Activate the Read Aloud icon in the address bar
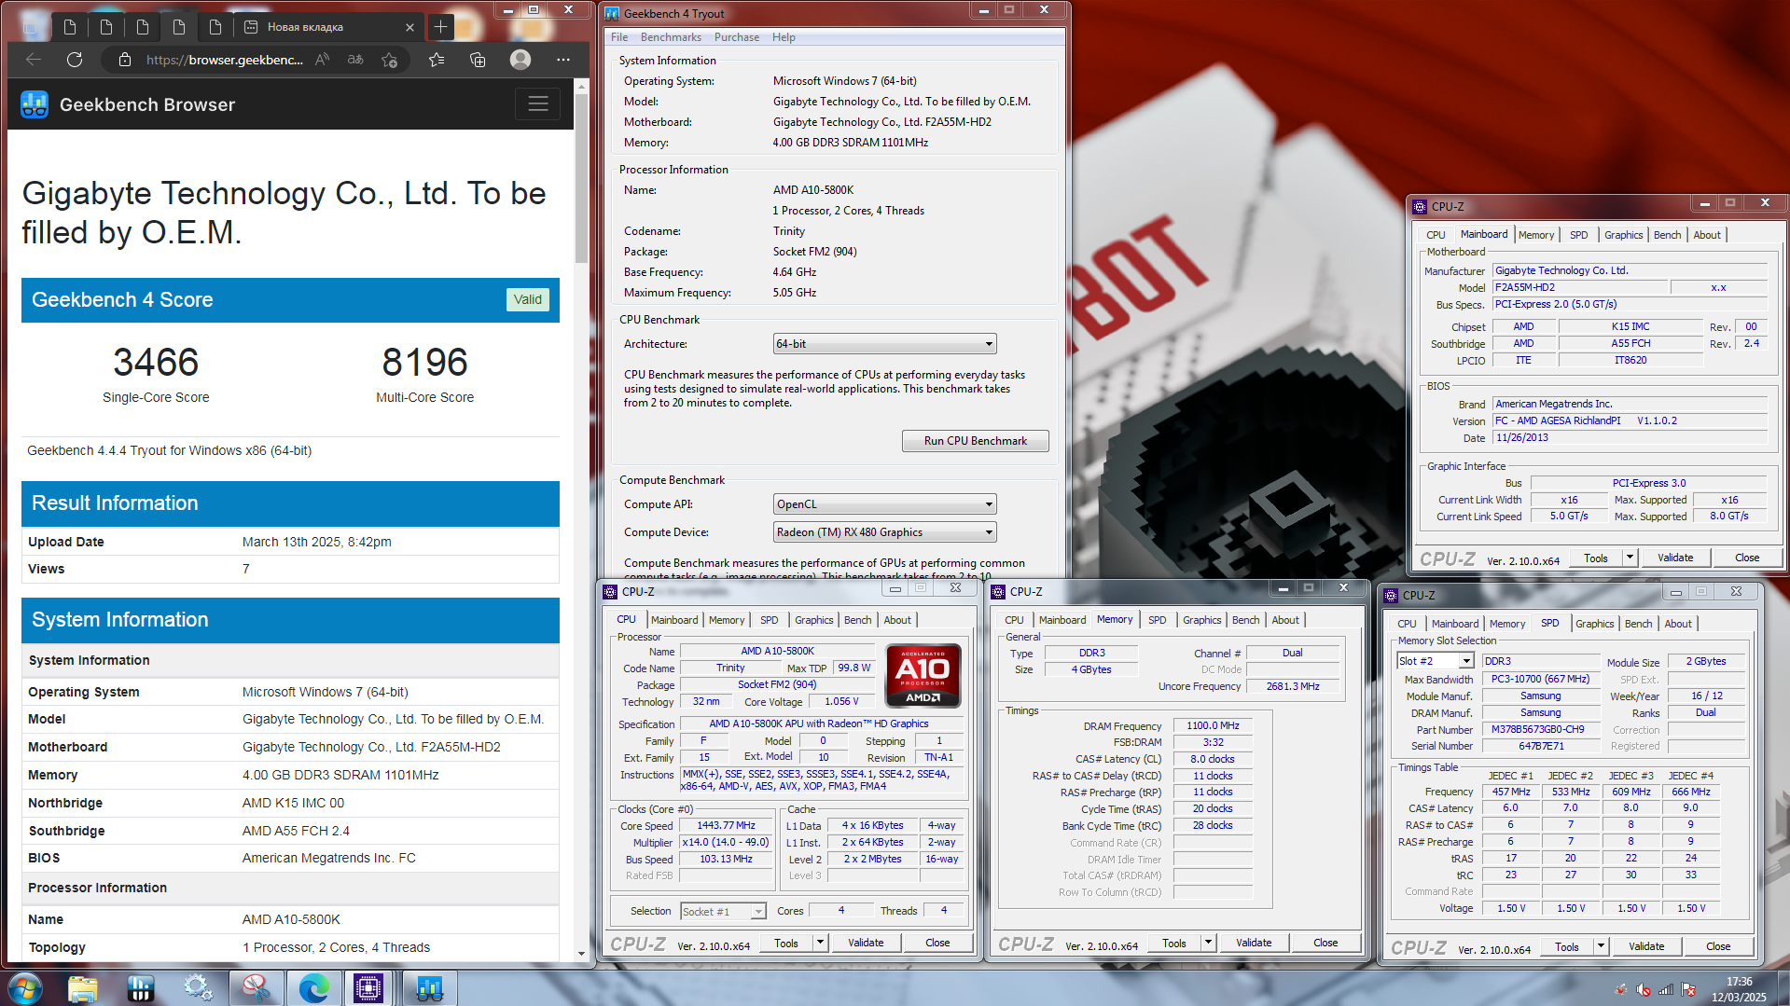The width and height of the screenshot is (1790, 1006). [x=323, y=60]
